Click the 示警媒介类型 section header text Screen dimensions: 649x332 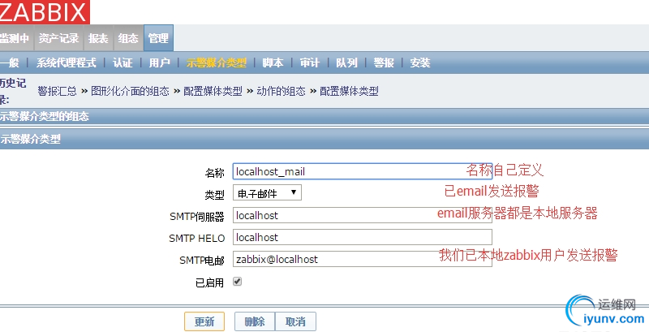click(30, 139)
